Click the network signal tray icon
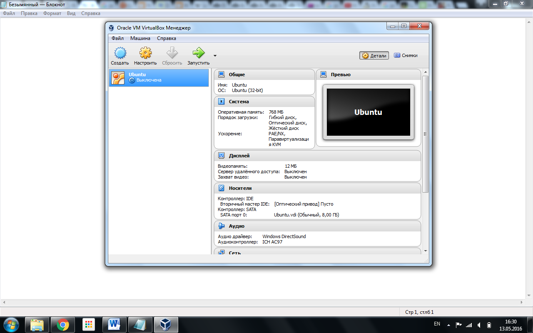This screenshot has height=333, width=533. pyautogui.click(x=469, y=325)
